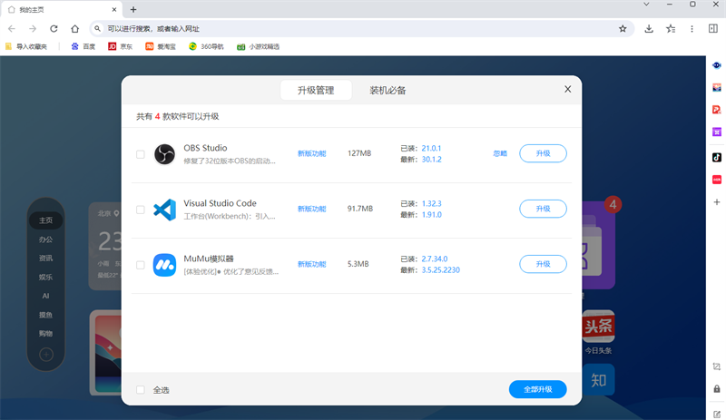726x420 pixels.
Task: Check the OBS Studio checkbox
Action: click(141, 154)
